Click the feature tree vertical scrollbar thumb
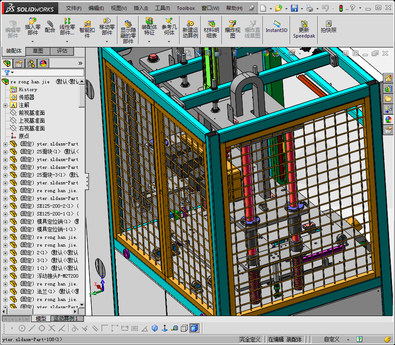The width and height of the screenshot is (395, 345). 82,96
